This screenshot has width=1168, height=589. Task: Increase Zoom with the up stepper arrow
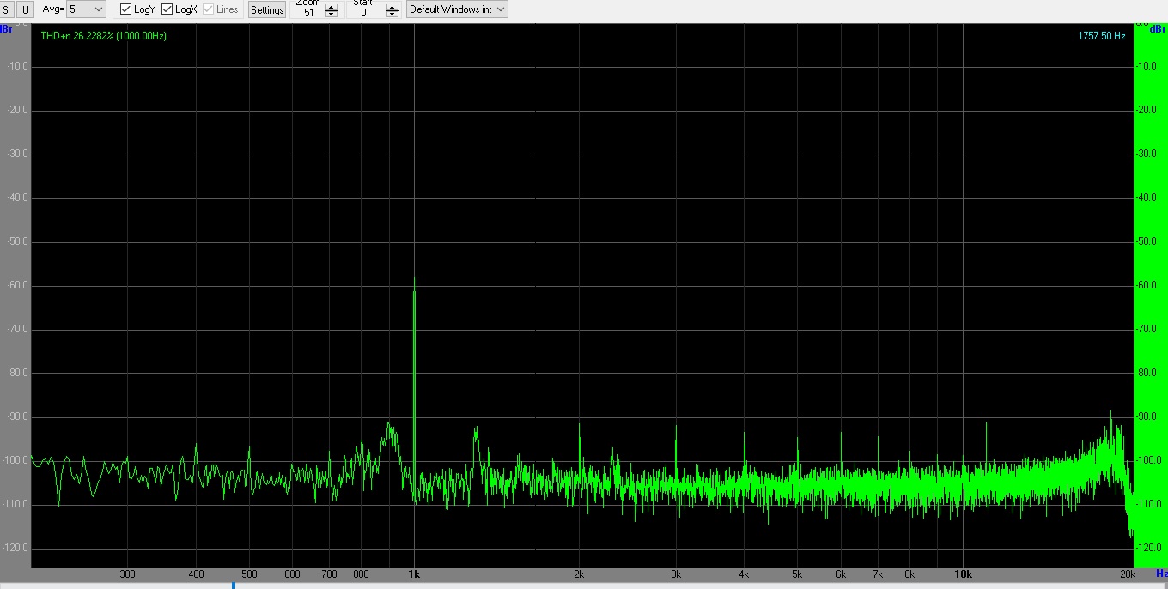click(332, 8)
